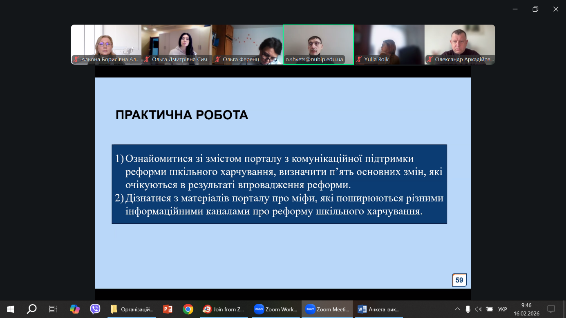Open Task View on the taskbar

click(x=53, y=309)
